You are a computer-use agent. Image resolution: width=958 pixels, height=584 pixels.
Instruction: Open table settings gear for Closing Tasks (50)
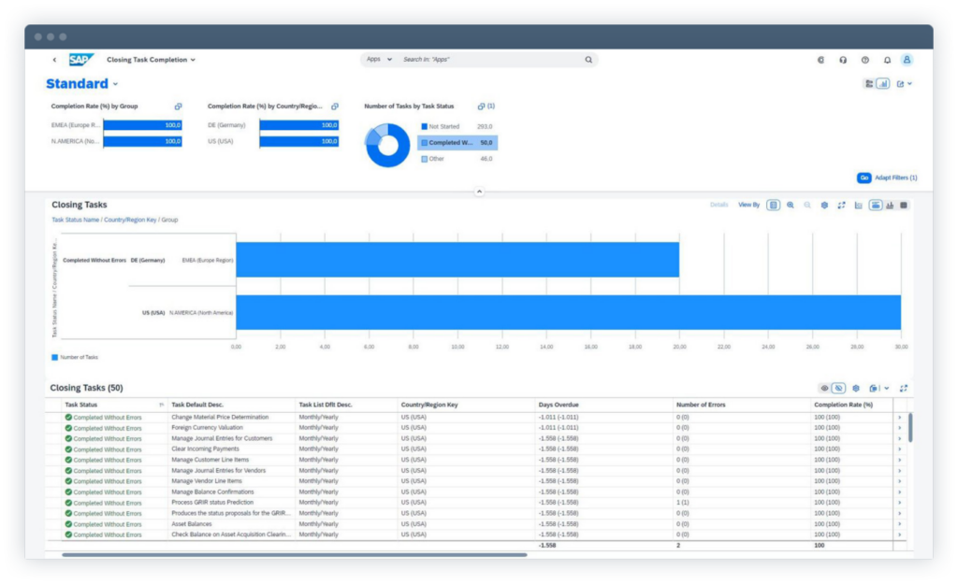(856, 388)
